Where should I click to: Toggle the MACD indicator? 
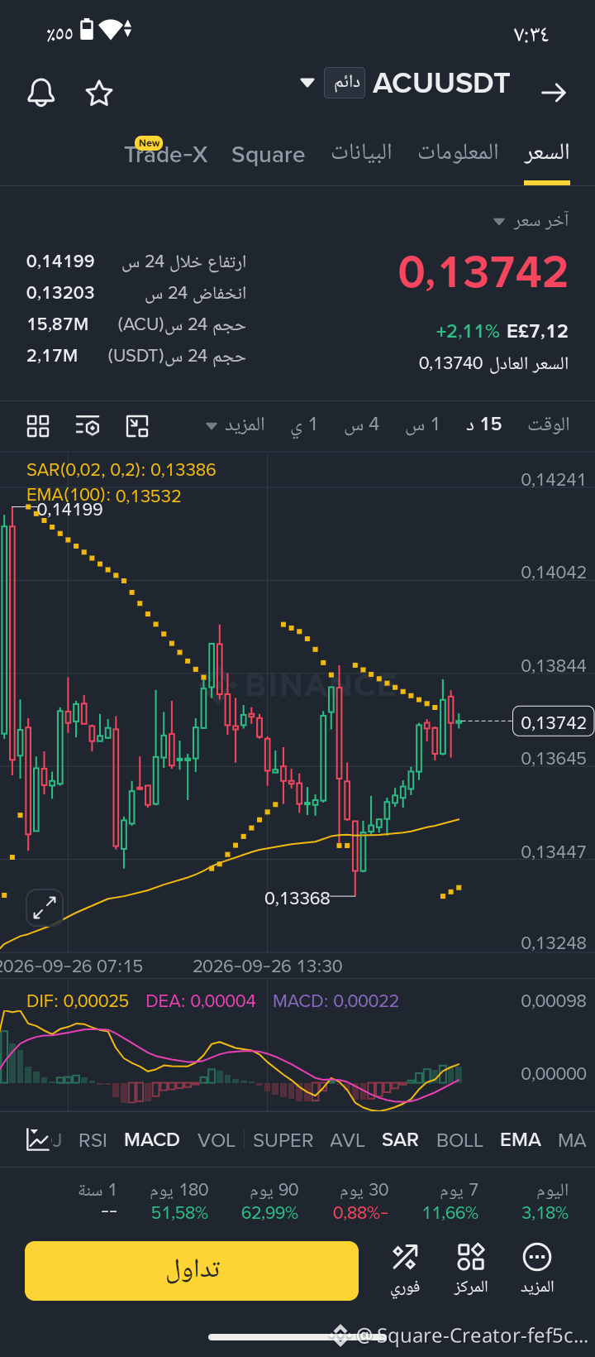152,1139
